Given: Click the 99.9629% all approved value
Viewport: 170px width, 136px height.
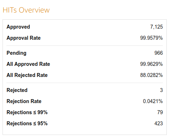Looking at the screenshot, I should click(151, 64).
